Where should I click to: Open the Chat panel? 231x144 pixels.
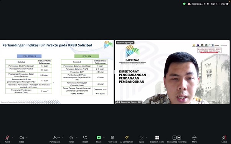[71, 137]
